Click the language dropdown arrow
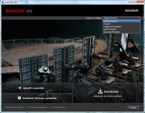Screen dimensions: 145x113 click(x=139, y=18)
